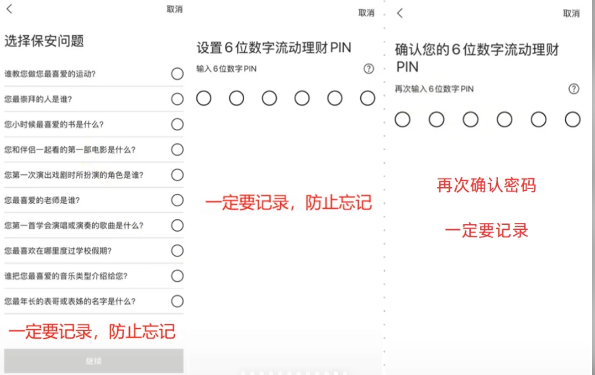
Task: Tap 取消 on security question screen
Action: (174, 9)
